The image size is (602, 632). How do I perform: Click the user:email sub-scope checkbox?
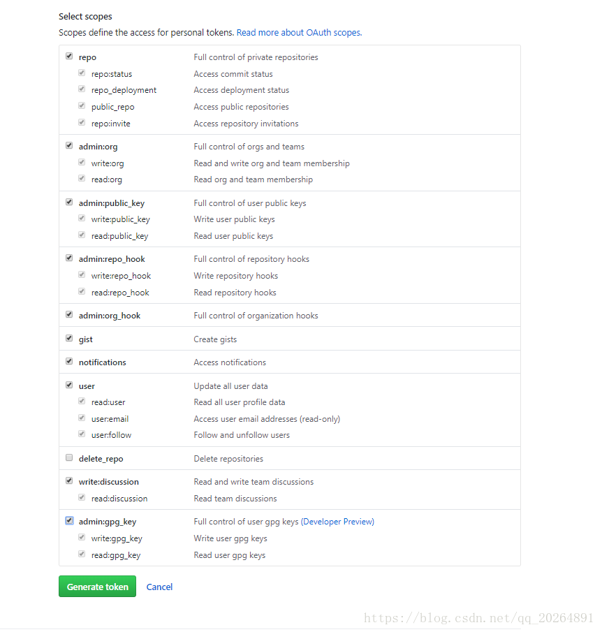point(82,418)
